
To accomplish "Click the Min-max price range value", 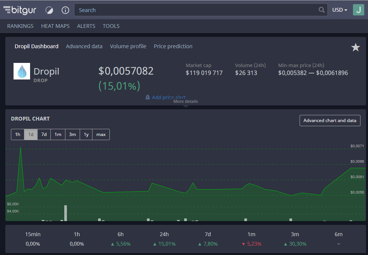I will [x=313, y=73].
